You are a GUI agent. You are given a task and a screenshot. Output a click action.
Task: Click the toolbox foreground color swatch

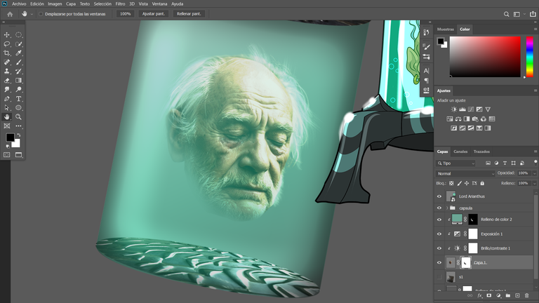[x=10, y=137]
